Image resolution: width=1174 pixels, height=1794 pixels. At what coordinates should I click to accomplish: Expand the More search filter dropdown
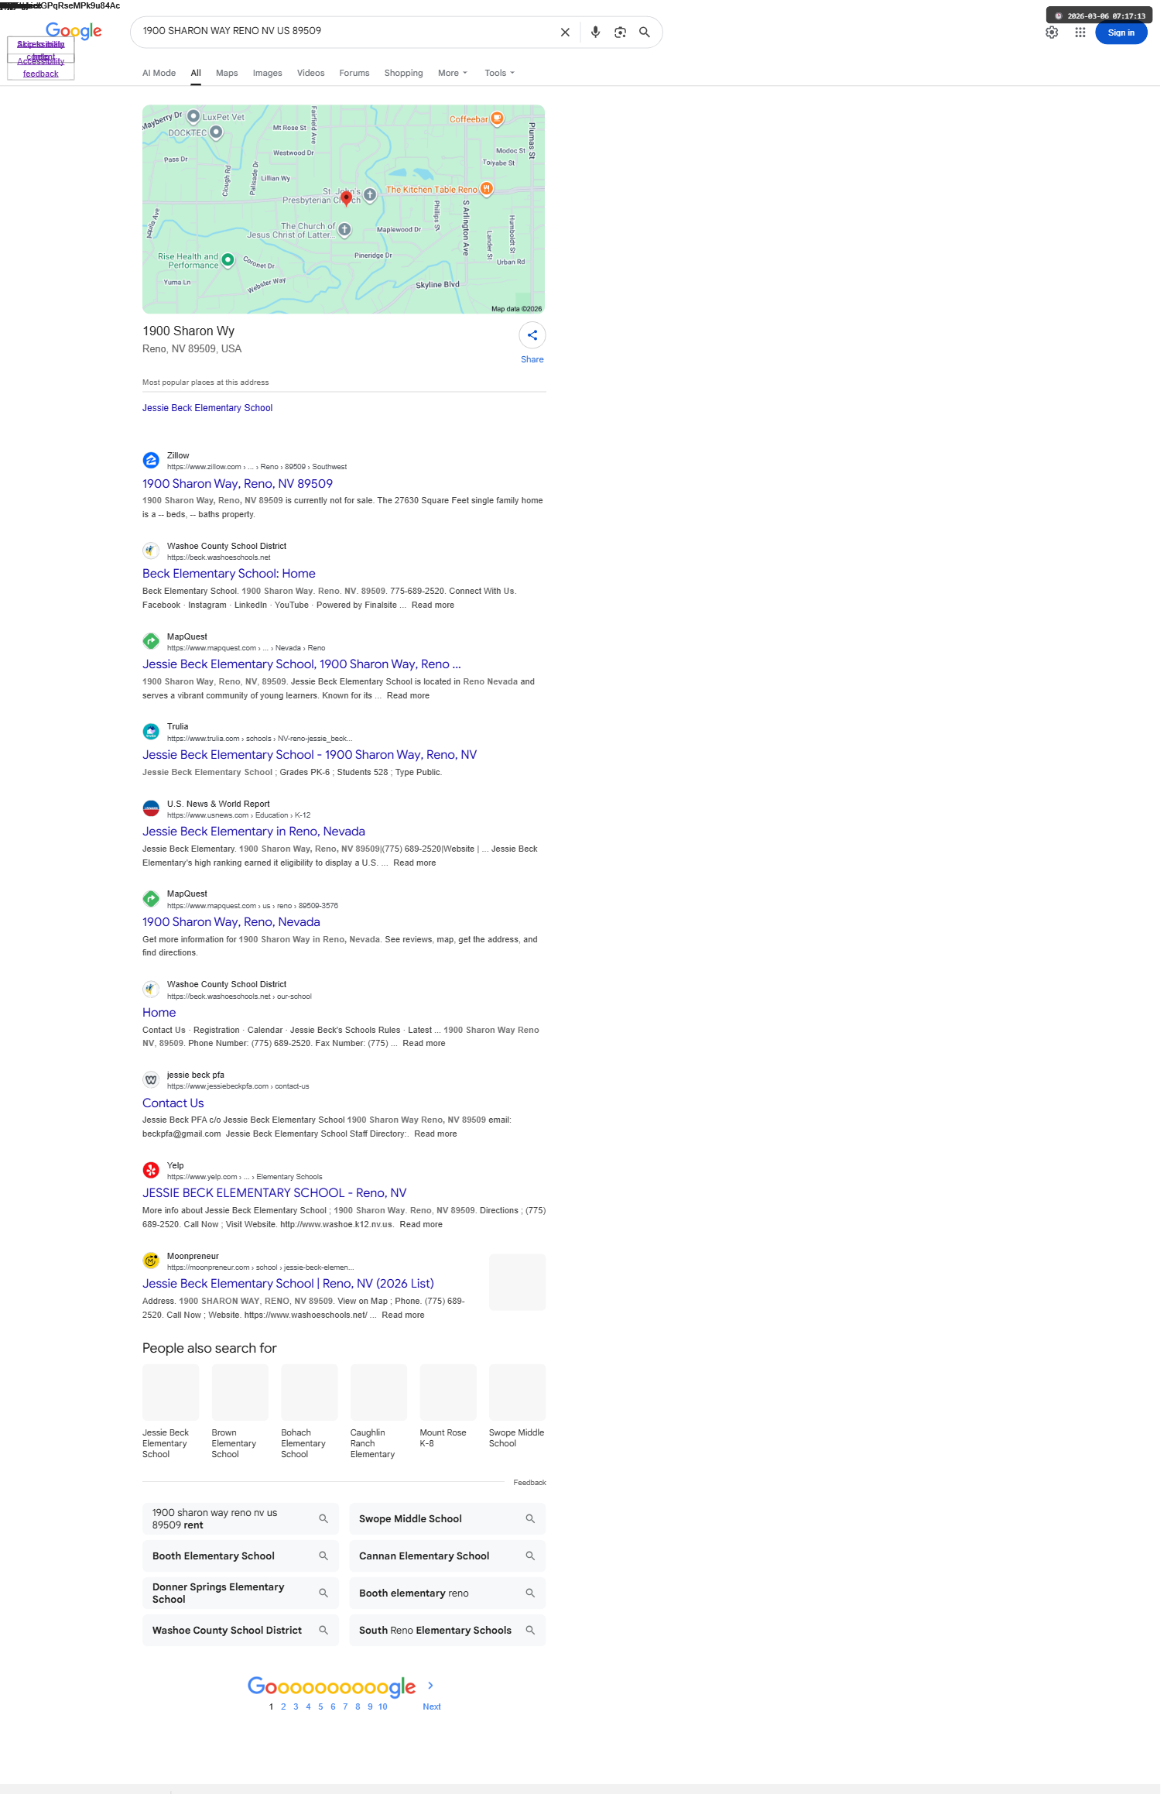coord(453,73)
